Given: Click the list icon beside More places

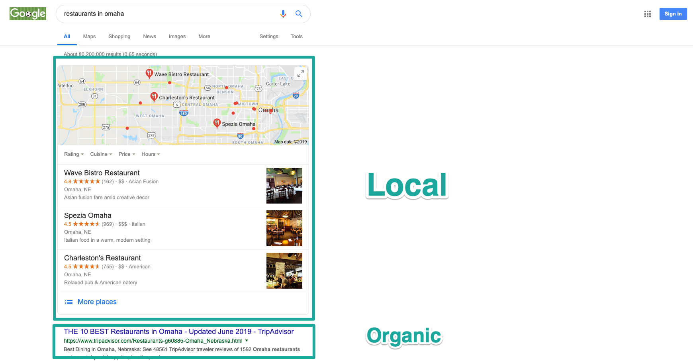Looking at the screenshot, I should 69,302.
